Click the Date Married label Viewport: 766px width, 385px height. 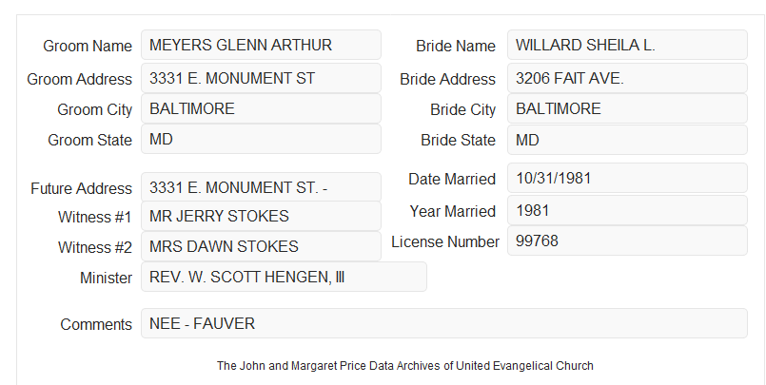(x=452, y=179)
